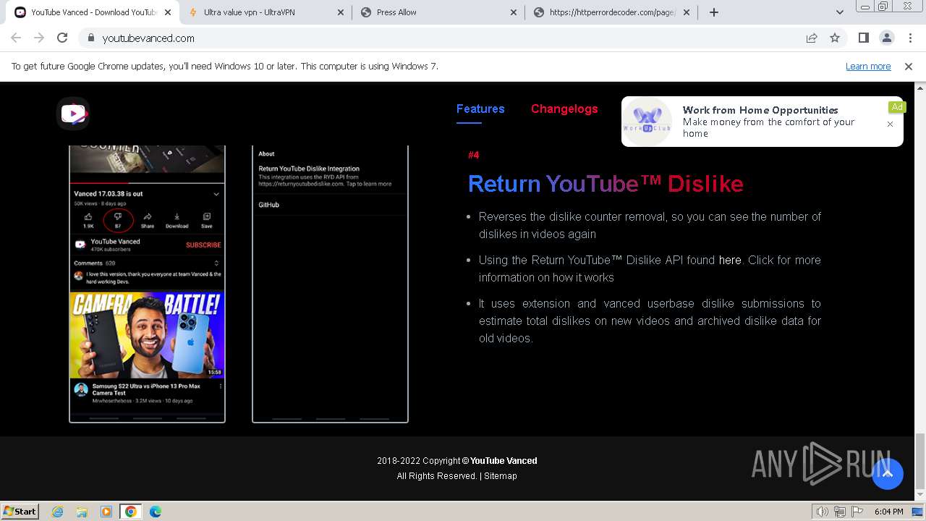Reload the current page
Viewport: 926px width, 521px height.
[62, 38]
